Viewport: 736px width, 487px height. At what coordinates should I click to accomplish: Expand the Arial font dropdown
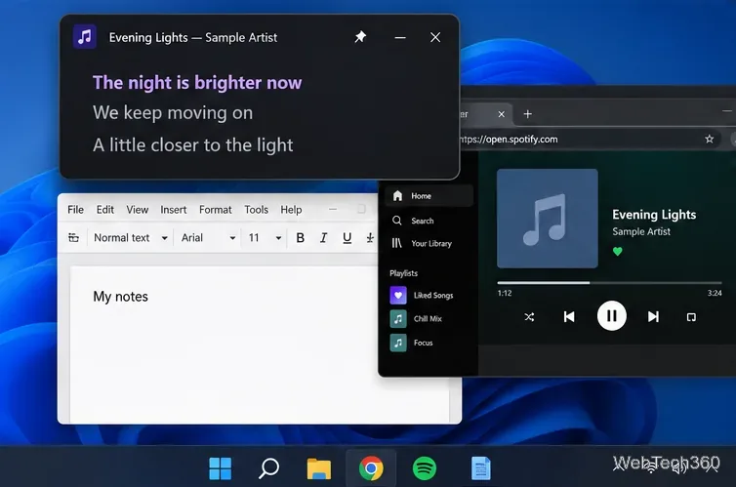[209, 238]
